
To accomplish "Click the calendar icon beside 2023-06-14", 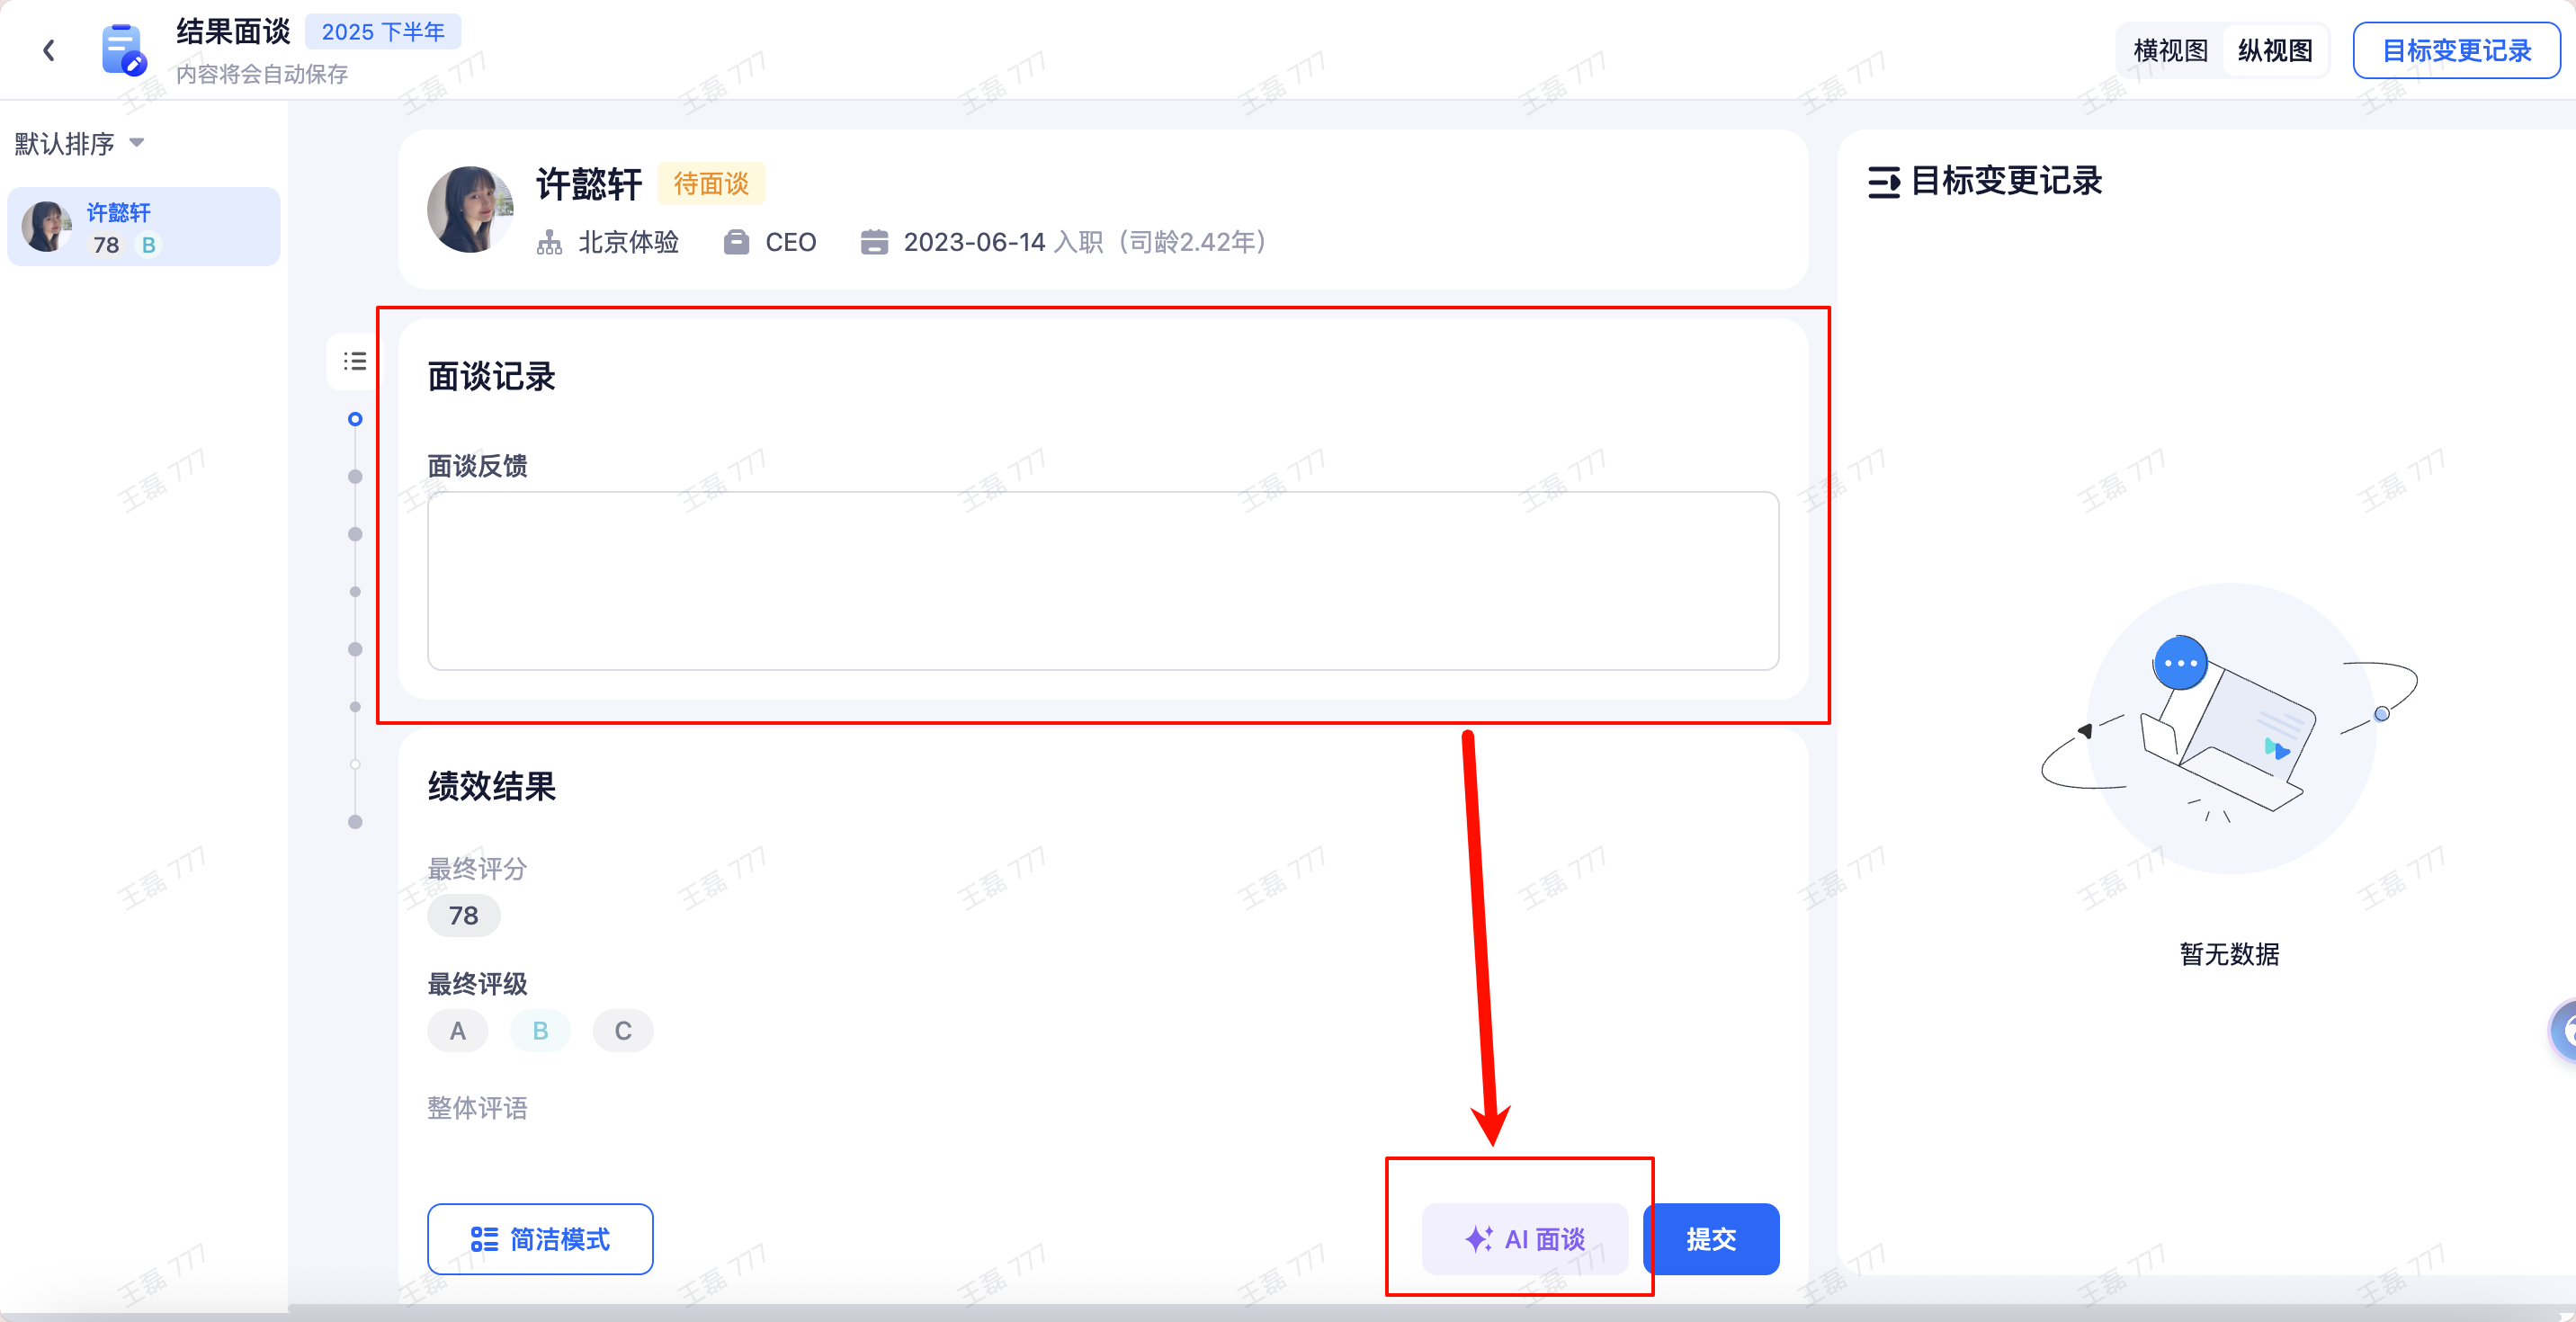I will tap(874, 243).
